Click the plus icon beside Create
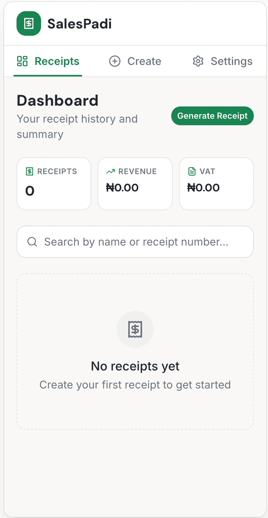268x518 pixels. pyautogui.click(x=114, y=61)
